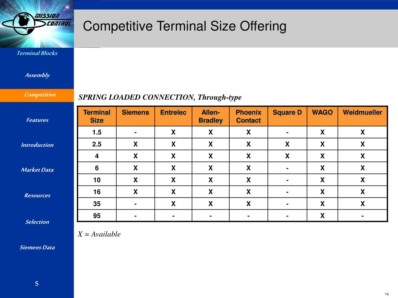Screen dimensions: 398x298
Task: Click the Siemens X in the 16 row
Action: (x=136, y=192)
